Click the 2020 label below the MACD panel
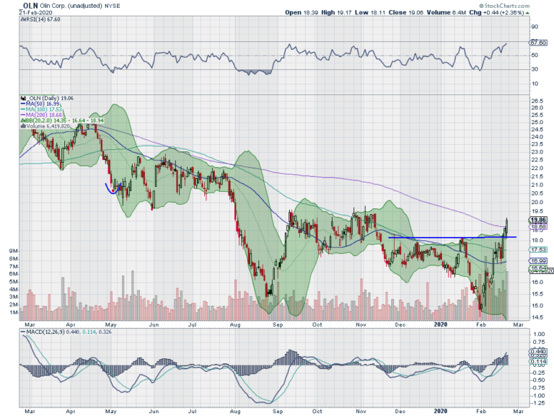554x416 pixels. [440, 411]
